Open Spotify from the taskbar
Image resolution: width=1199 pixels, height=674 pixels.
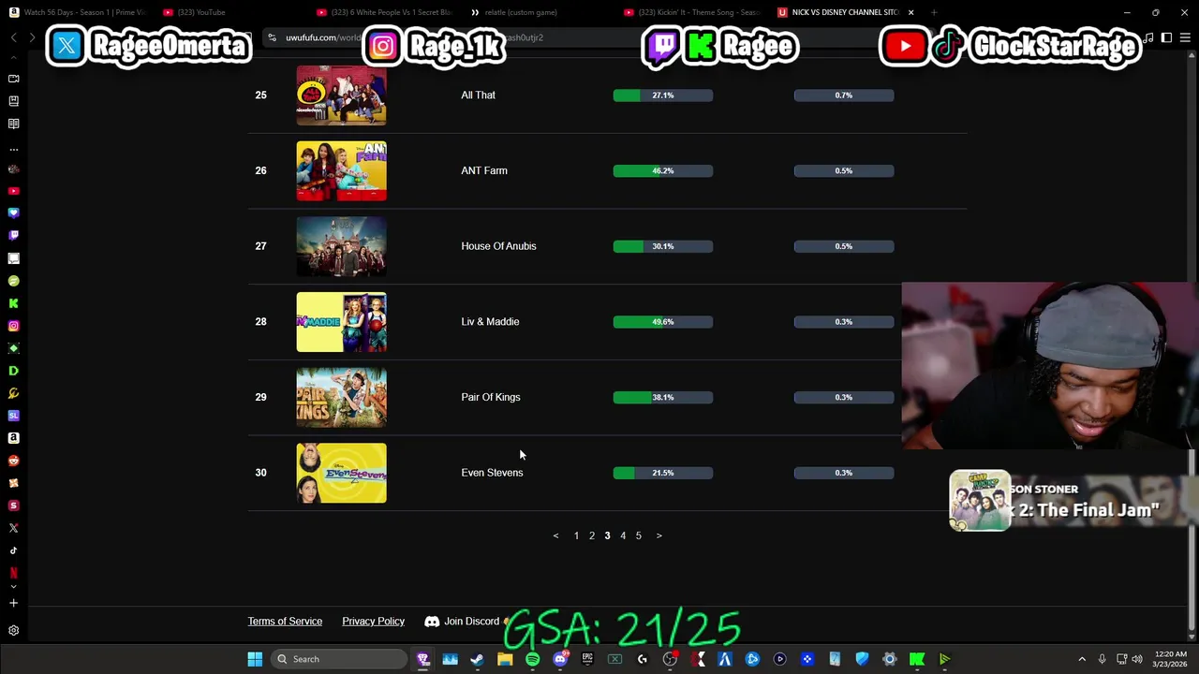(x=532, y=659)
